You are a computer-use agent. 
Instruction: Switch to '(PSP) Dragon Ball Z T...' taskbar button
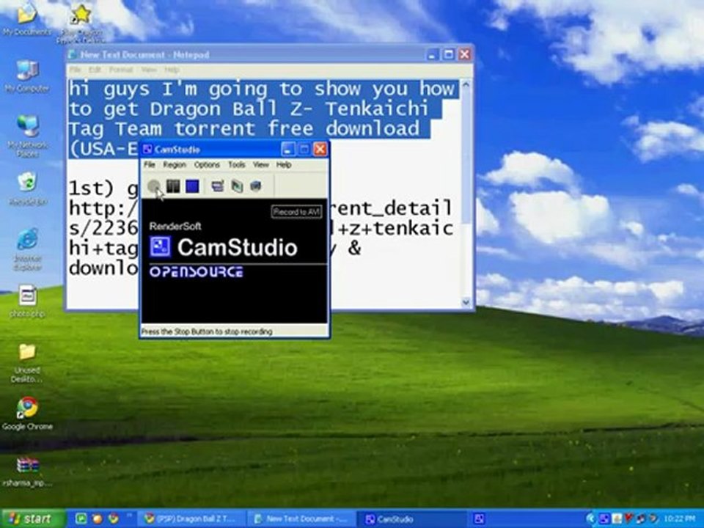coord(191,519)
